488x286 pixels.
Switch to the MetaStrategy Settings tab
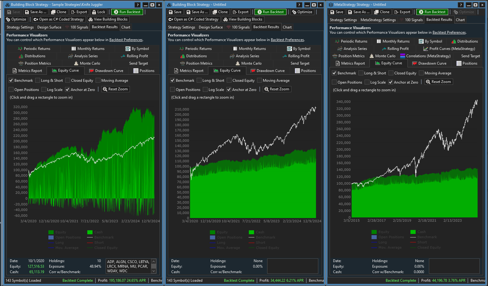tap(378, 20)
